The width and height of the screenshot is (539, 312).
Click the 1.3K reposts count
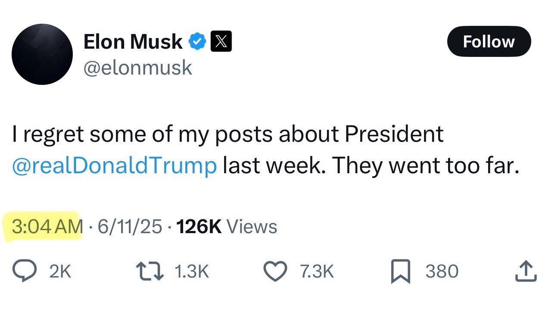pos(192,271)
